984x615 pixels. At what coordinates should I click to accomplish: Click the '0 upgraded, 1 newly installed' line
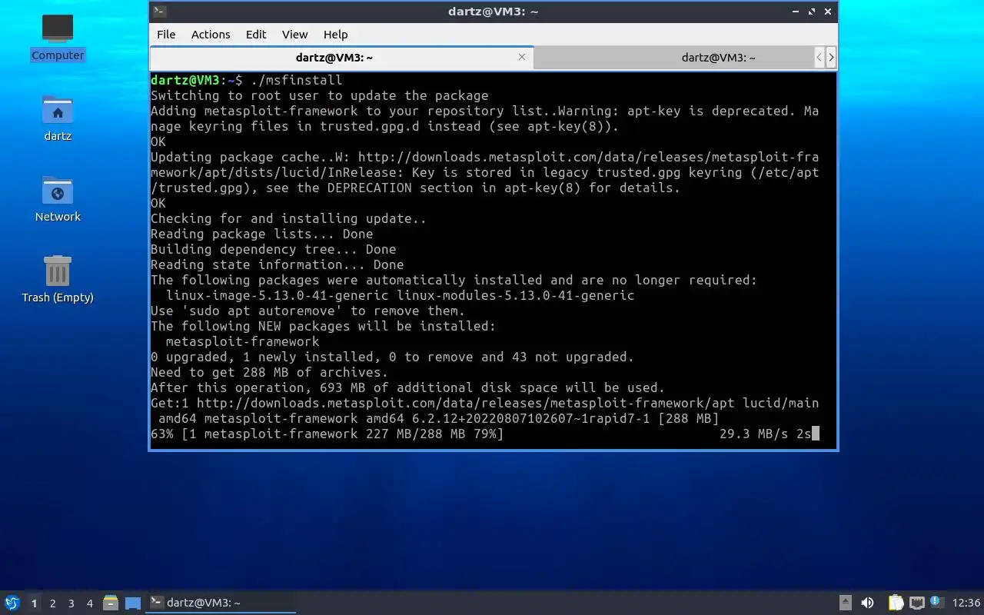393,357
